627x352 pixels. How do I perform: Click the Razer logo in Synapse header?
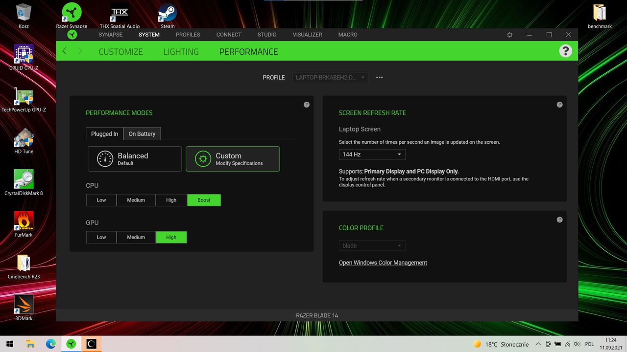[x=72, y=35]
